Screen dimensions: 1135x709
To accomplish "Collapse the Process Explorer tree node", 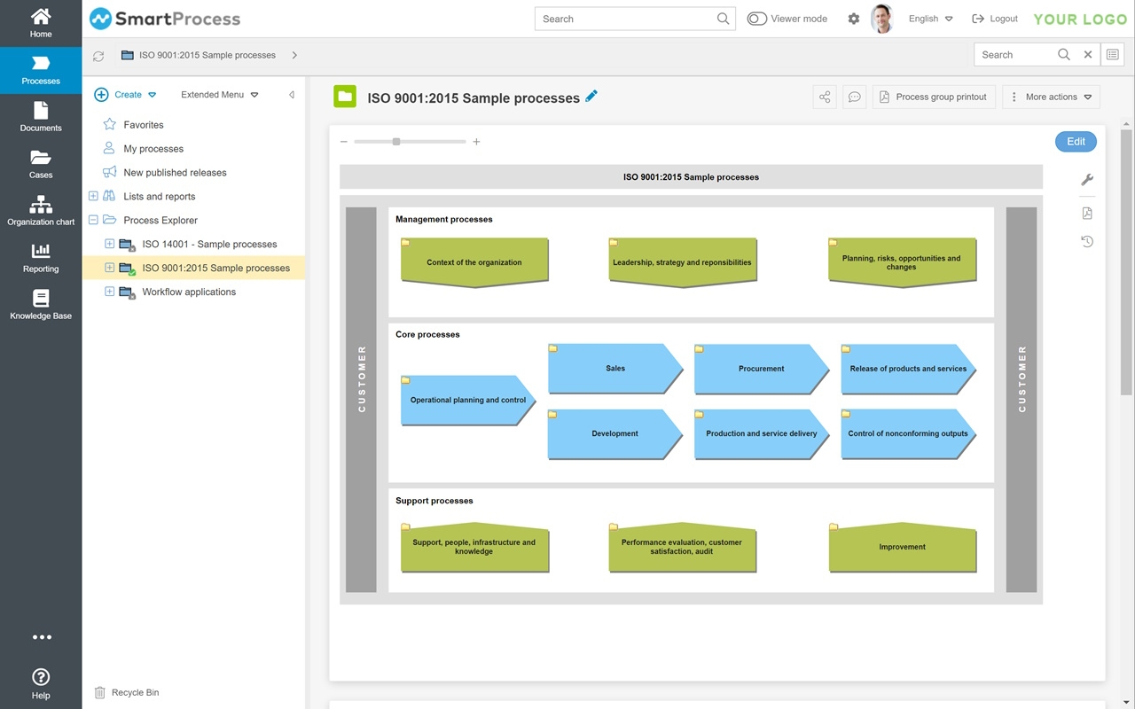I will point(93,220).
